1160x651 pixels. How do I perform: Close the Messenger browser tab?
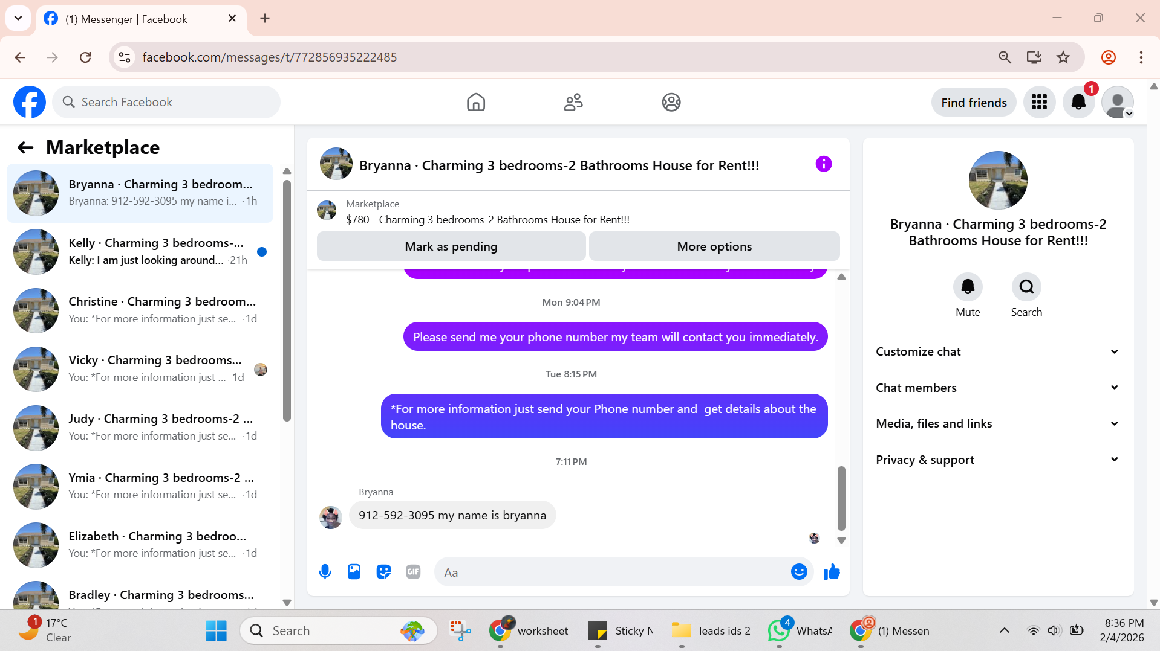tap(232, 19)
